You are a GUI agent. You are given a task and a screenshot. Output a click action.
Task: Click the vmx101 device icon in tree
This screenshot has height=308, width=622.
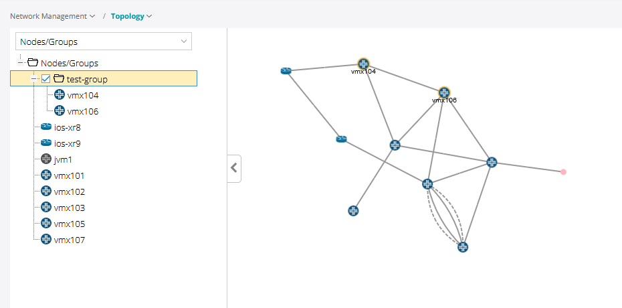46,175
